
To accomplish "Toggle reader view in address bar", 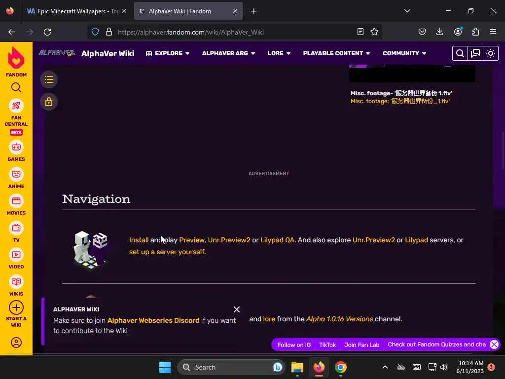I will 361,32.
